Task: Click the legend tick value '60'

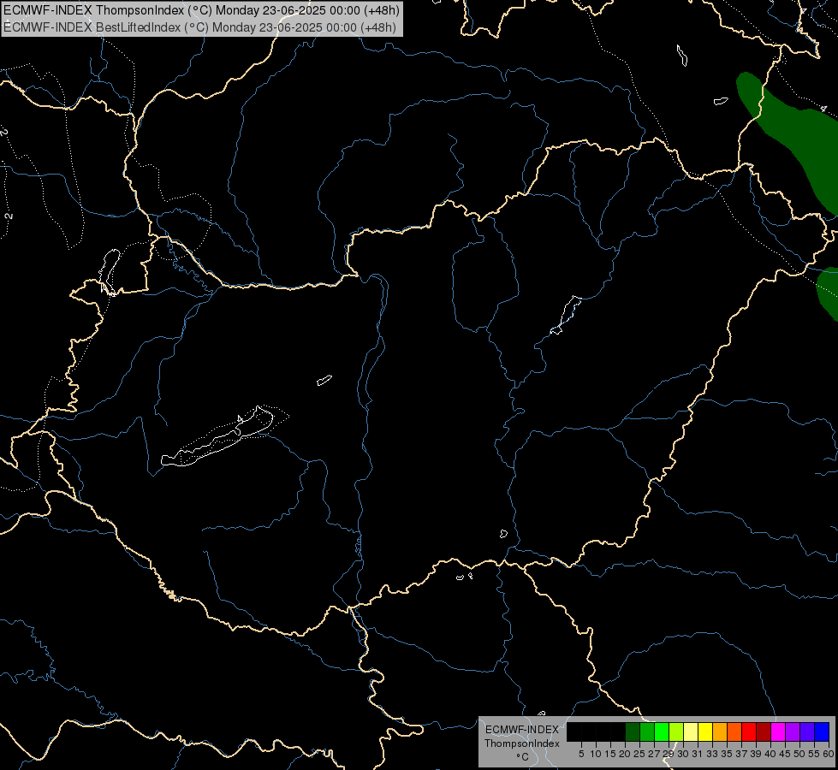Action: (x=828, y=754)
